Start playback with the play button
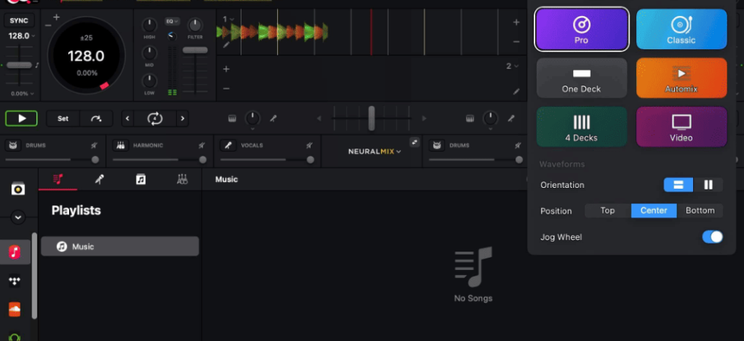Screen dimensions: 744x341 coord(21,118)
